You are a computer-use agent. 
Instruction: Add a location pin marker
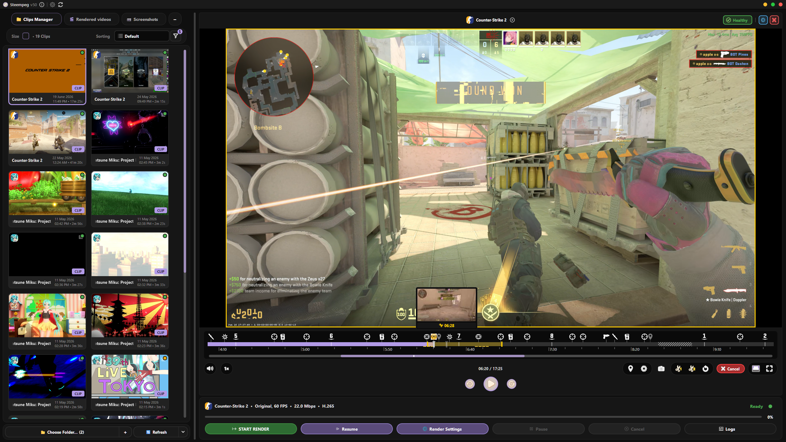pos(631,369)
